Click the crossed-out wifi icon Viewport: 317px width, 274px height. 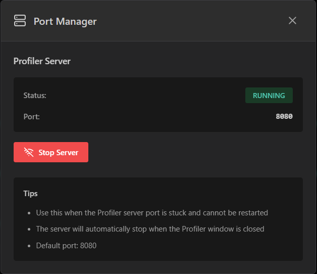29,152
